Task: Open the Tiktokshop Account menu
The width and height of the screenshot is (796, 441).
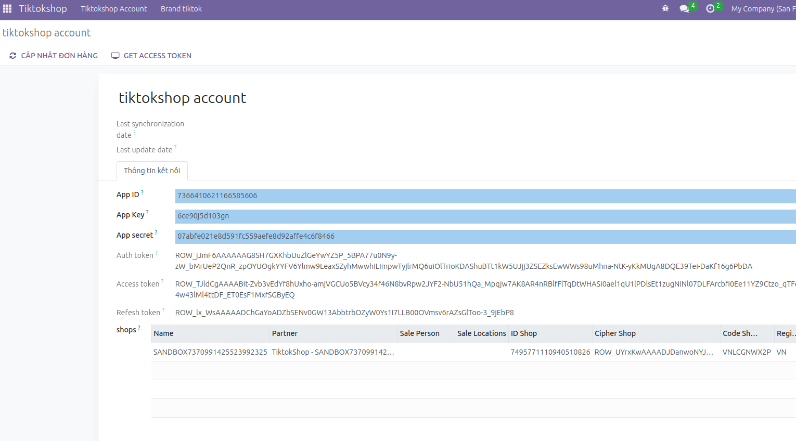Action: (x=113, y=9)
